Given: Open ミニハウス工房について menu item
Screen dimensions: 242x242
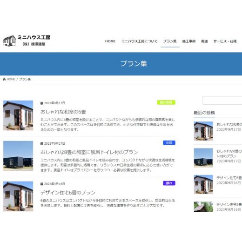Looking at the screenshot, I should 139,41.
